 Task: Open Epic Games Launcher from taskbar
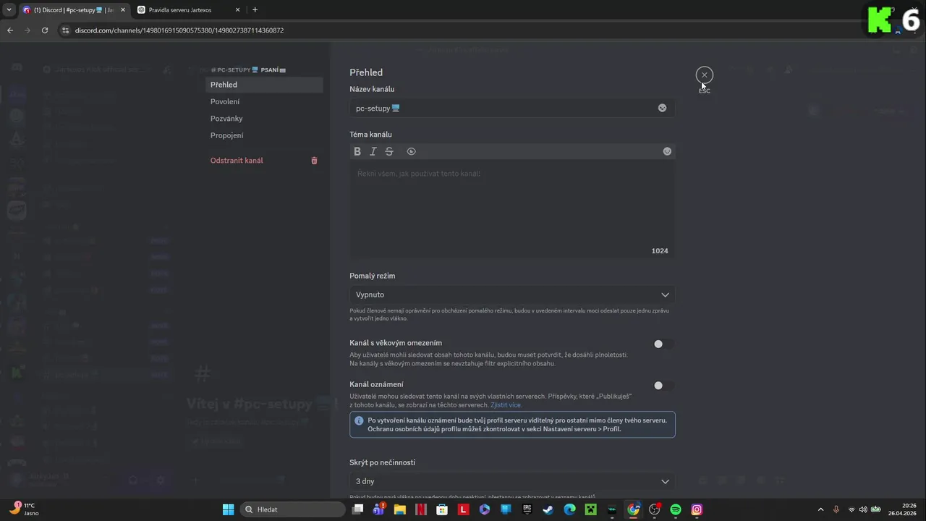pyautogui.click(x=527, y=509)
